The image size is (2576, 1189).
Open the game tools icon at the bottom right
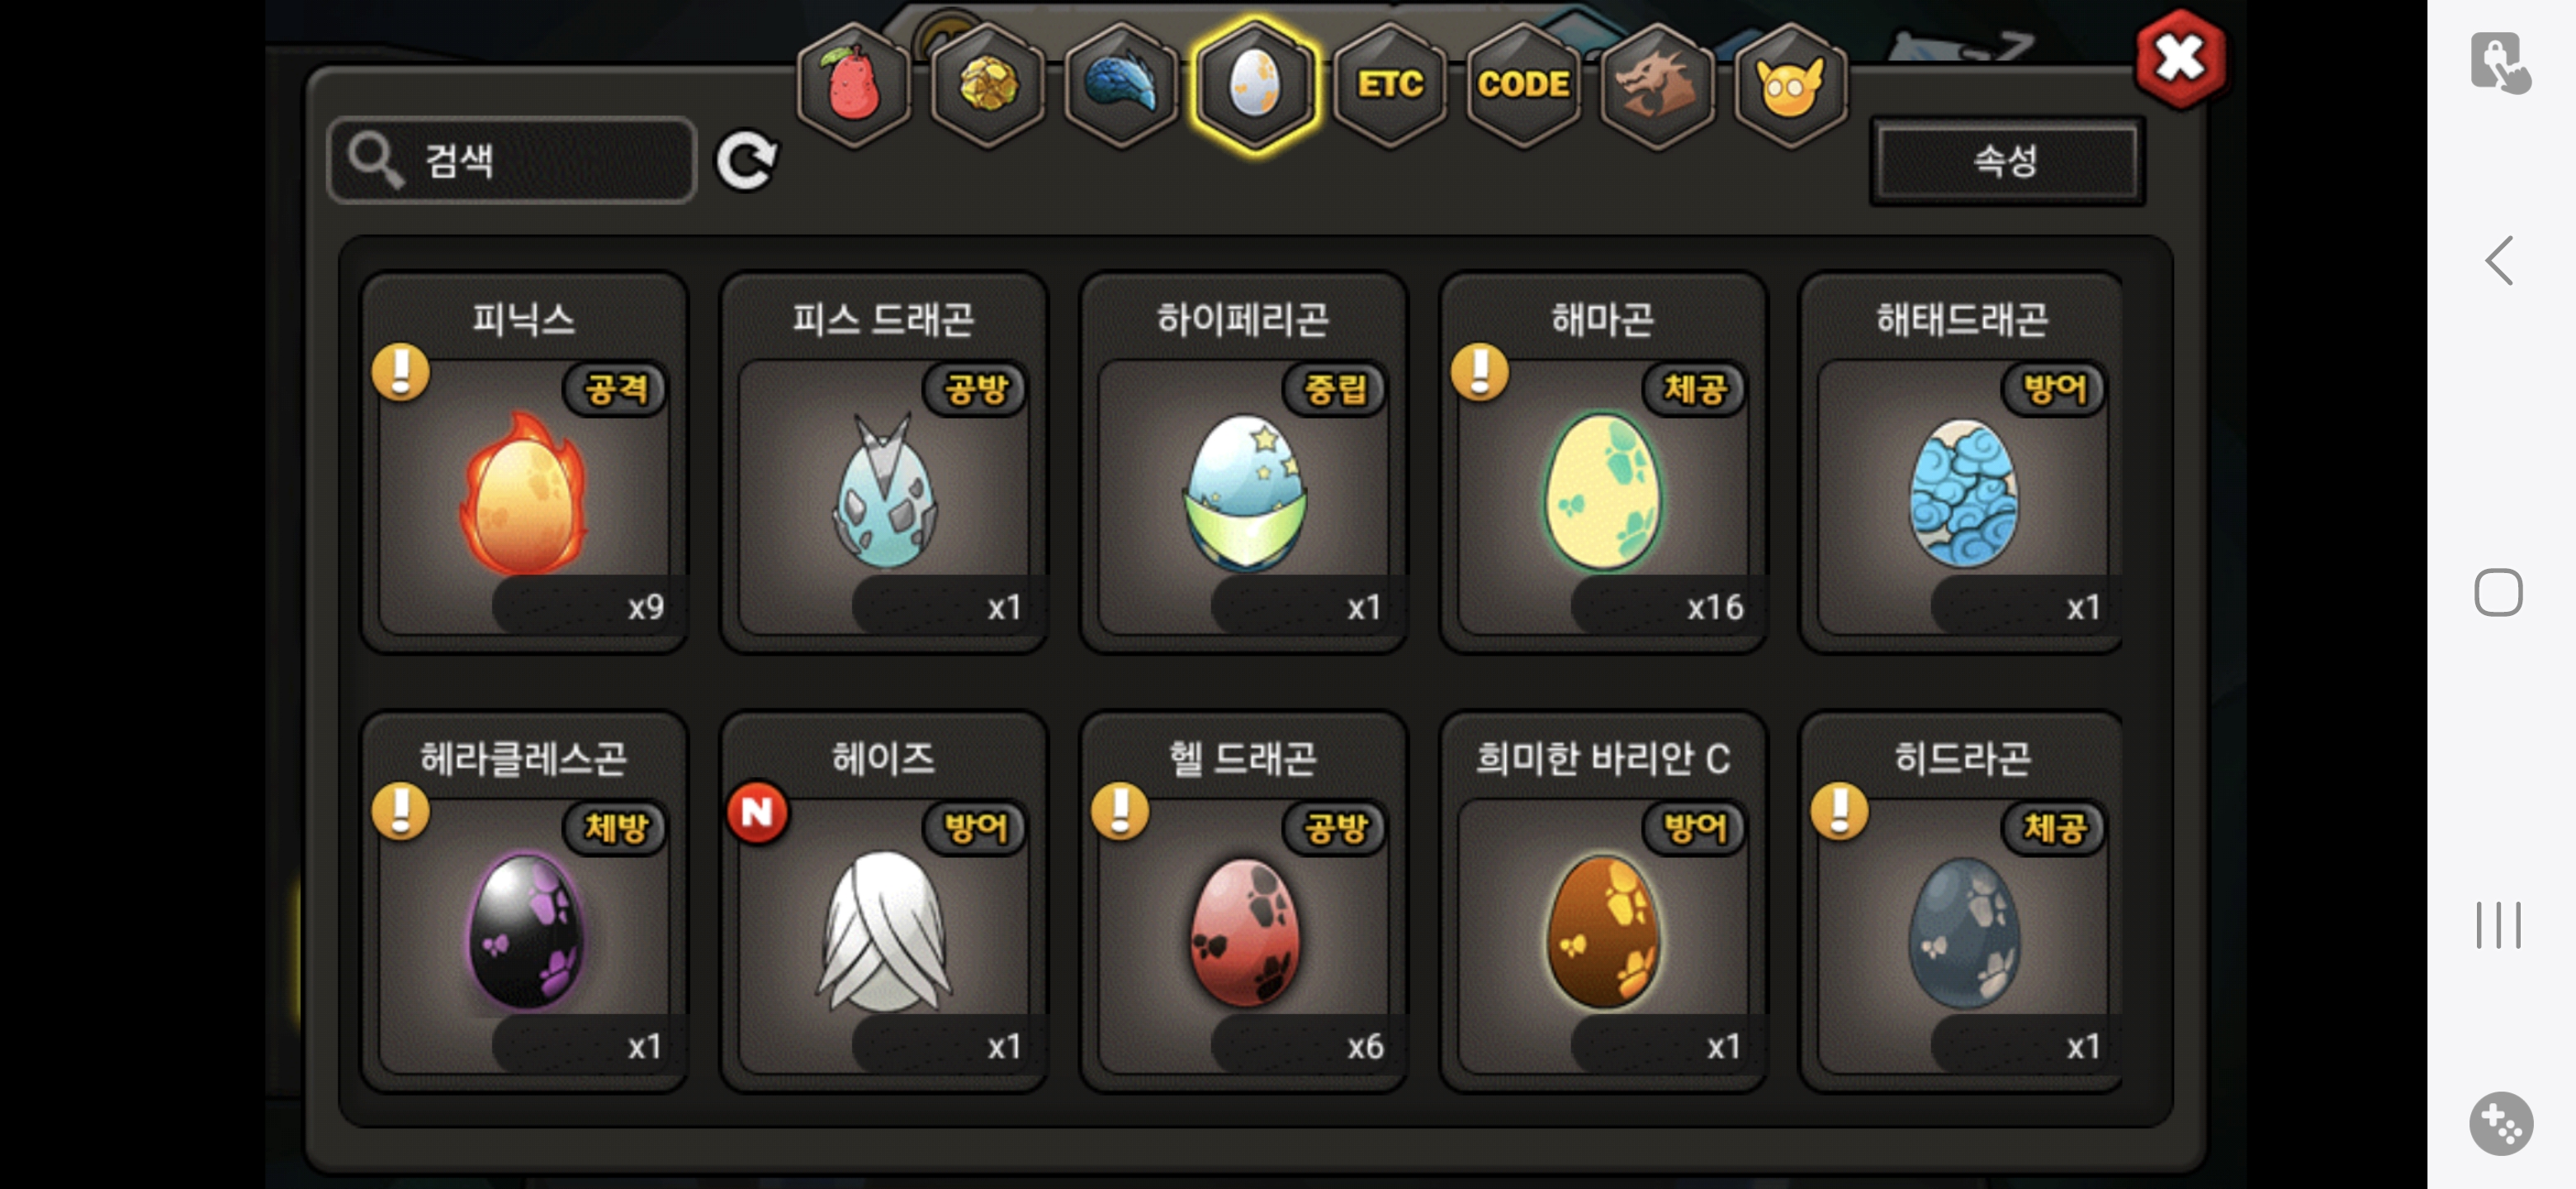point(2500,1123)
